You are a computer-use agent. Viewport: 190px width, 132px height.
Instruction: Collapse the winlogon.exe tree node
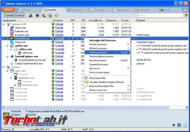(x=11, y=78)
